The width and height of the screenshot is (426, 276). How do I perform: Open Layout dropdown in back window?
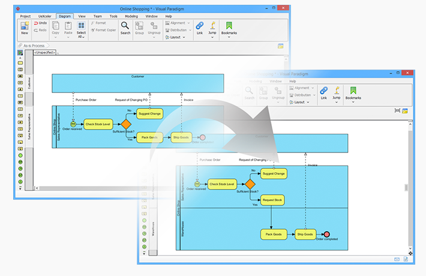pyautogui.click(x=175, y=37)
